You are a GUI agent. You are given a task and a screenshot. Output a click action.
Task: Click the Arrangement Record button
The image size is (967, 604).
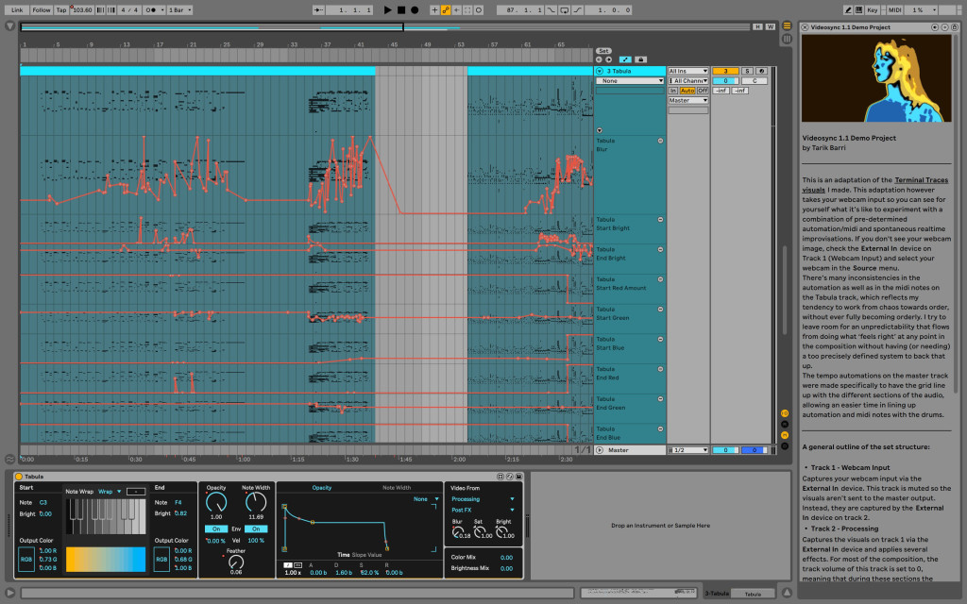point(414,9)
